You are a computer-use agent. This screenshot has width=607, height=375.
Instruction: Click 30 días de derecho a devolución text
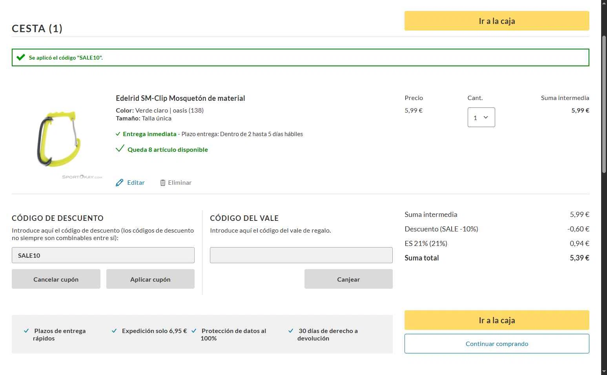point(327,335)
